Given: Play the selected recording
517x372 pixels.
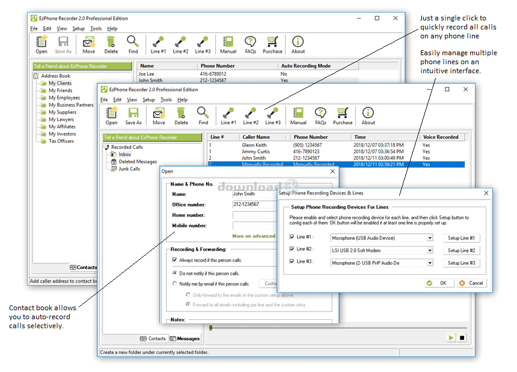Looking at the screenshot, I should (x=451, y=338).
